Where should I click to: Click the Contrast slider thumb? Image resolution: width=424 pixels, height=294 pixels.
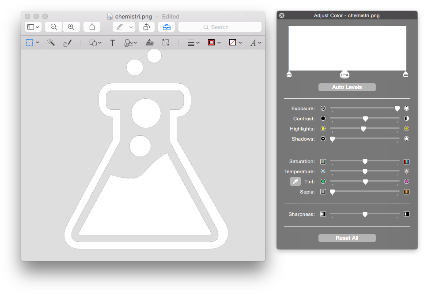pos(365,119)
